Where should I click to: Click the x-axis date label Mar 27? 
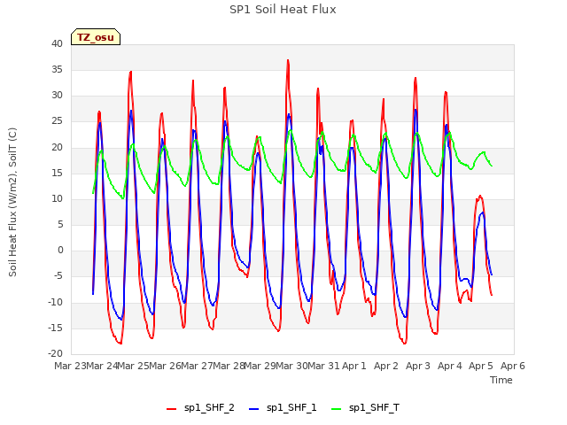click(197, 366)
